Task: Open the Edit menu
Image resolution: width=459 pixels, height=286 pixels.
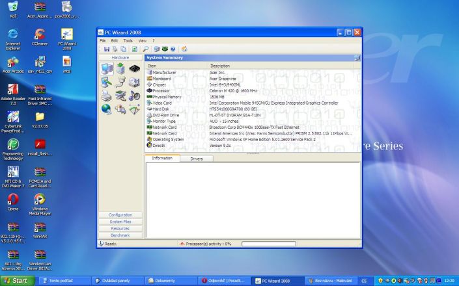Action: (x=115, y=40)
